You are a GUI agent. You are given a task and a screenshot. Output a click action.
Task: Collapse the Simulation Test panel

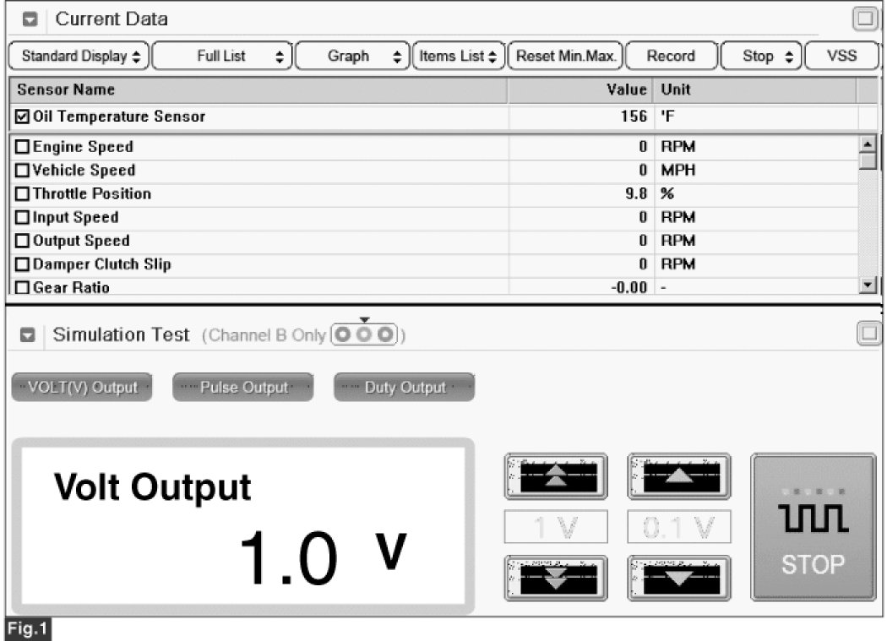27,336
